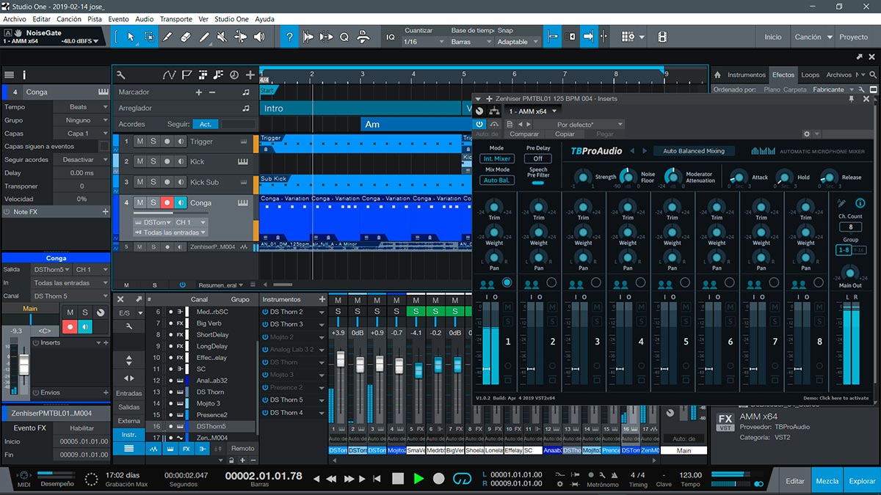881x495 pixels.
Task: Open the Archivo menu
Action: (x=15, y=19)
